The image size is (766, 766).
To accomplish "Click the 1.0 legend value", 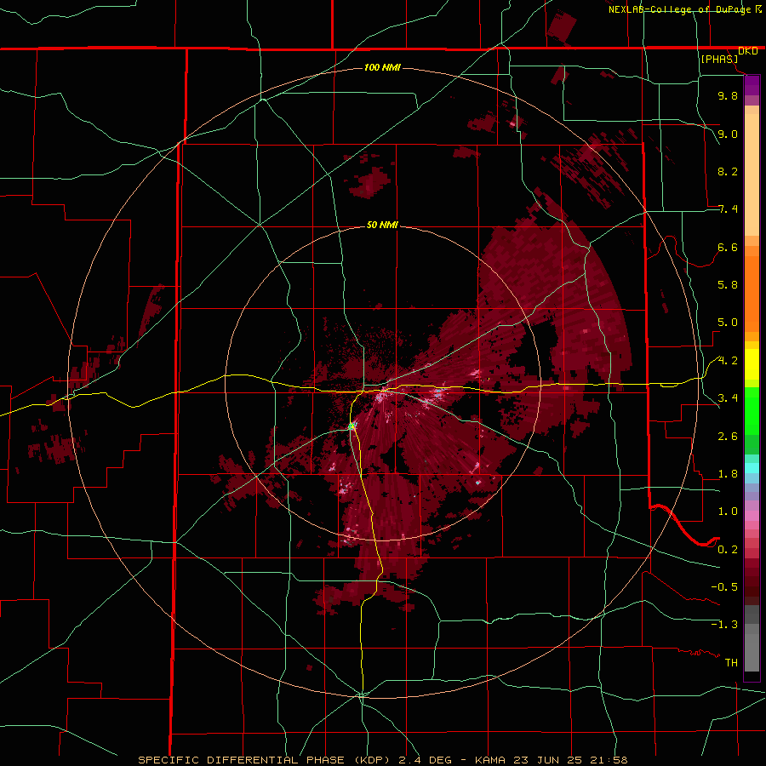I will pyautogui.click(x=728, y=512).
